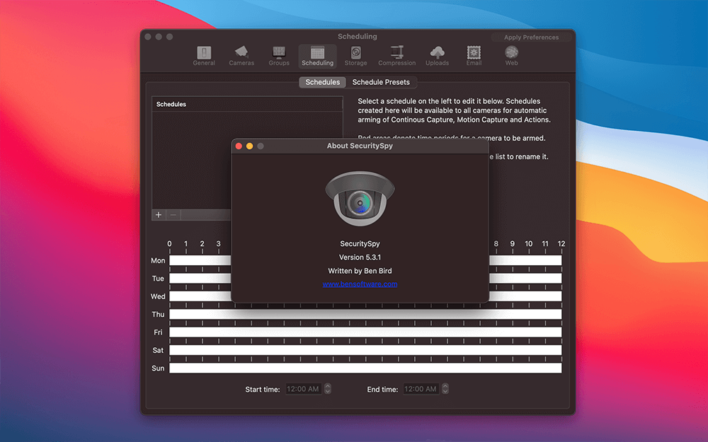Open the www.bensoftware.com link

point(360,284)
